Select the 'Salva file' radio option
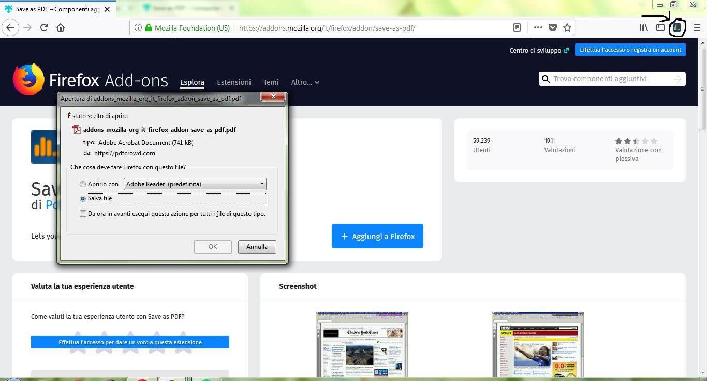 coord(83,198)
